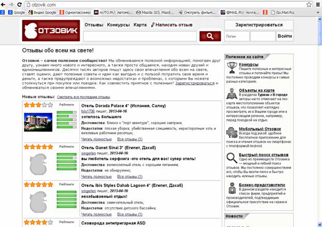Image resolution: width=322 pixels, height=227 pixels.
Task: Open the Быстрый поиск отзывов sidebar link
Action: tap(264, 155)
